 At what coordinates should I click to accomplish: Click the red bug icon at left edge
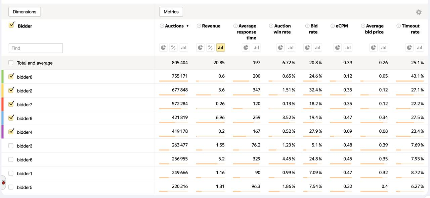pyautogui.click(x=3, y=183)
